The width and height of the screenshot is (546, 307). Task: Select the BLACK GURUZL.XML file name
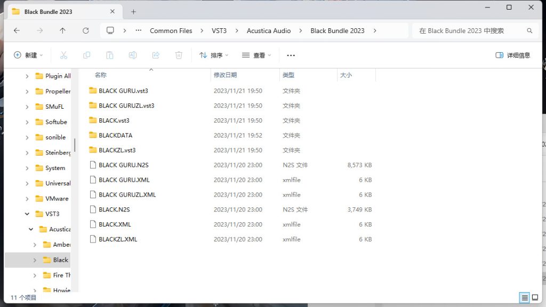coord(127,195)
